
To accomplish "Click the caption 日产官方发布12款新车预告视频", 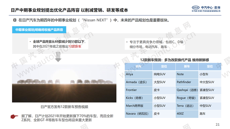I will click(64, 107).
